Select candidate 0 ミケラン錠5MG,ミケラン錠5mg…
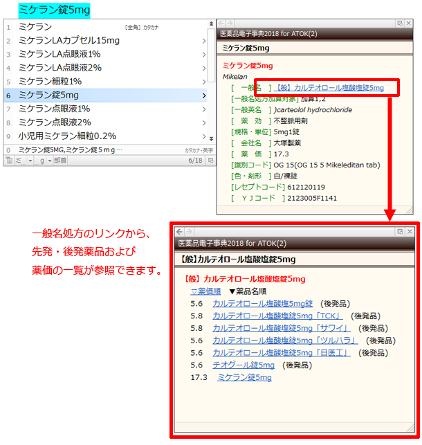 (x=109, y=150)
